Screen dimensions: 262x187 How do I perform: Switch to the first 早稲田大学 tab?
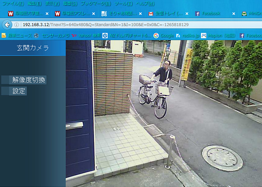coord(29,14)
